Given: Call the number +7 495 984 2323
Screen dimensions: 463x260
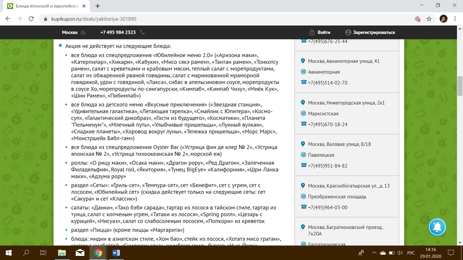Looking at the screenshot, I should (x=118, y=32).
